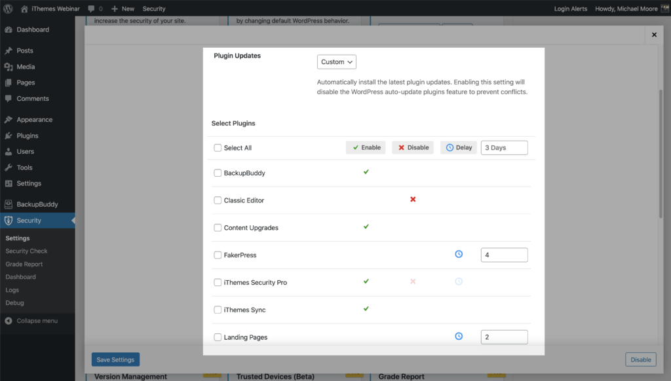Tick the Landing Pages checkbox

click(x=218, y=337)
